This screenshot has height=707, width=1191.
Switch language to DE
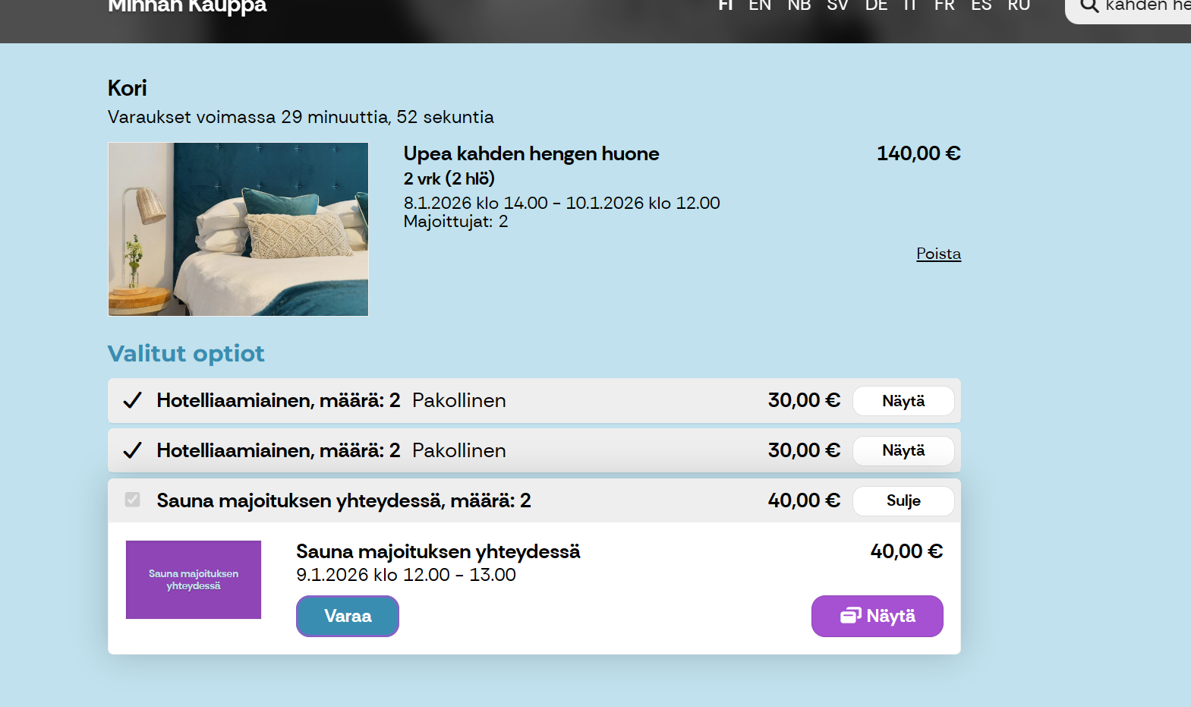click(x=877, y=6)
